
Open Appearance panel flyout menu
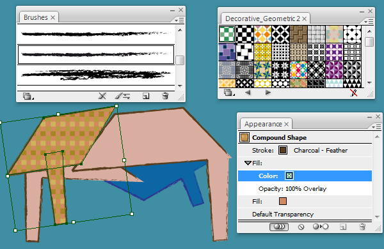pos(376,126)
